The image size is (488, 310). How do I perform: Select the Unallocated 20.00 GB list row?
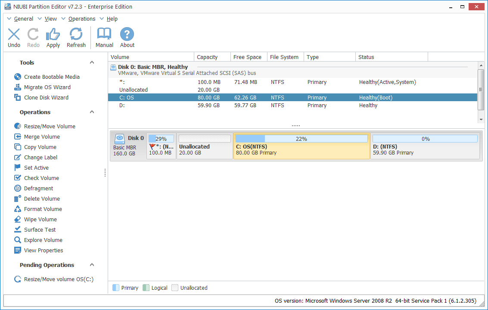point(292,90)
